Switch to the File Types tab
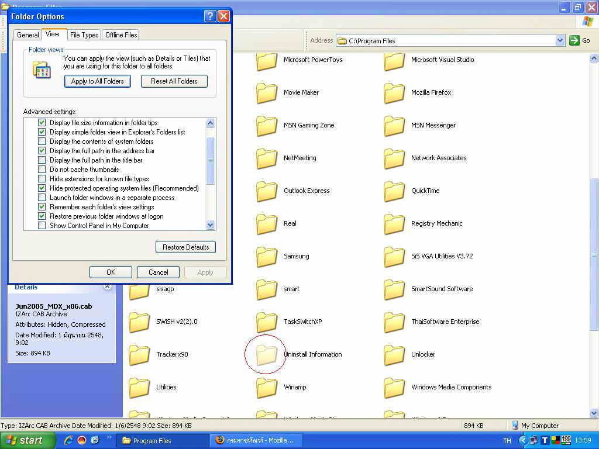Screen dimensions: 599x449 pyautogui.click(x=84, y=34)
